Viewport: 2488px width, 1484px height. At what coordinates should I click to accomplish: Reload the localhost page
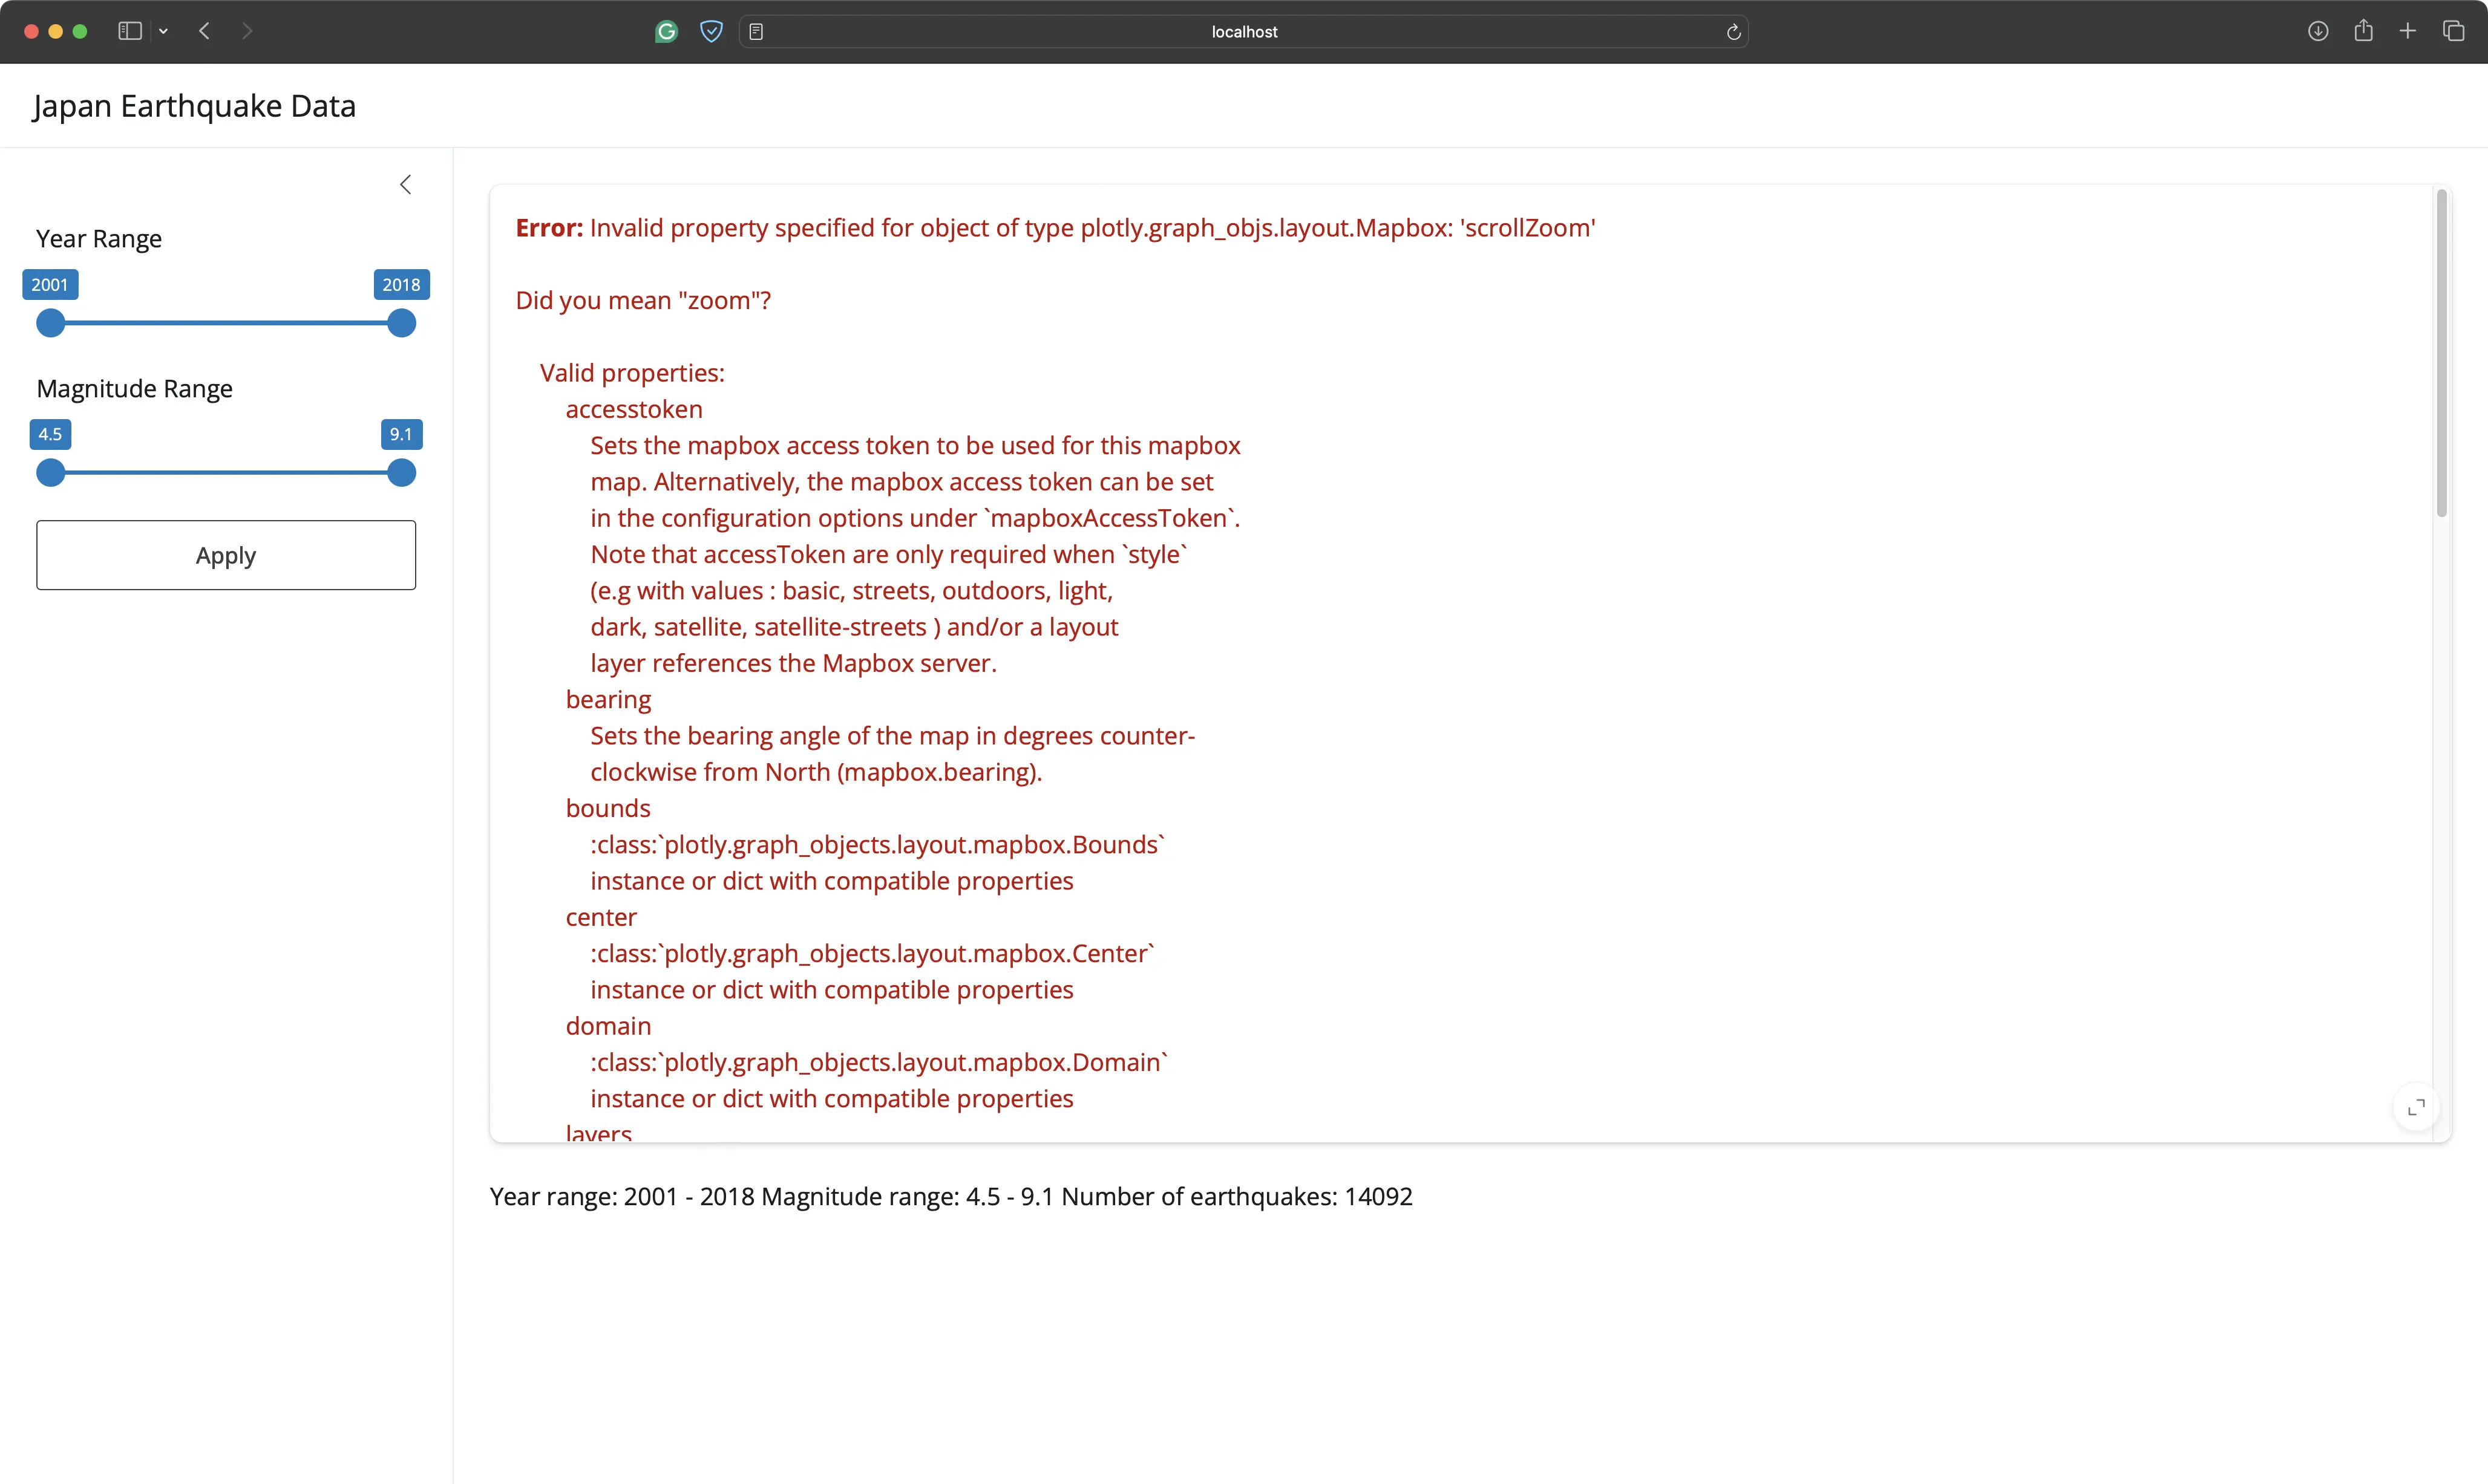pos(1733,32)
